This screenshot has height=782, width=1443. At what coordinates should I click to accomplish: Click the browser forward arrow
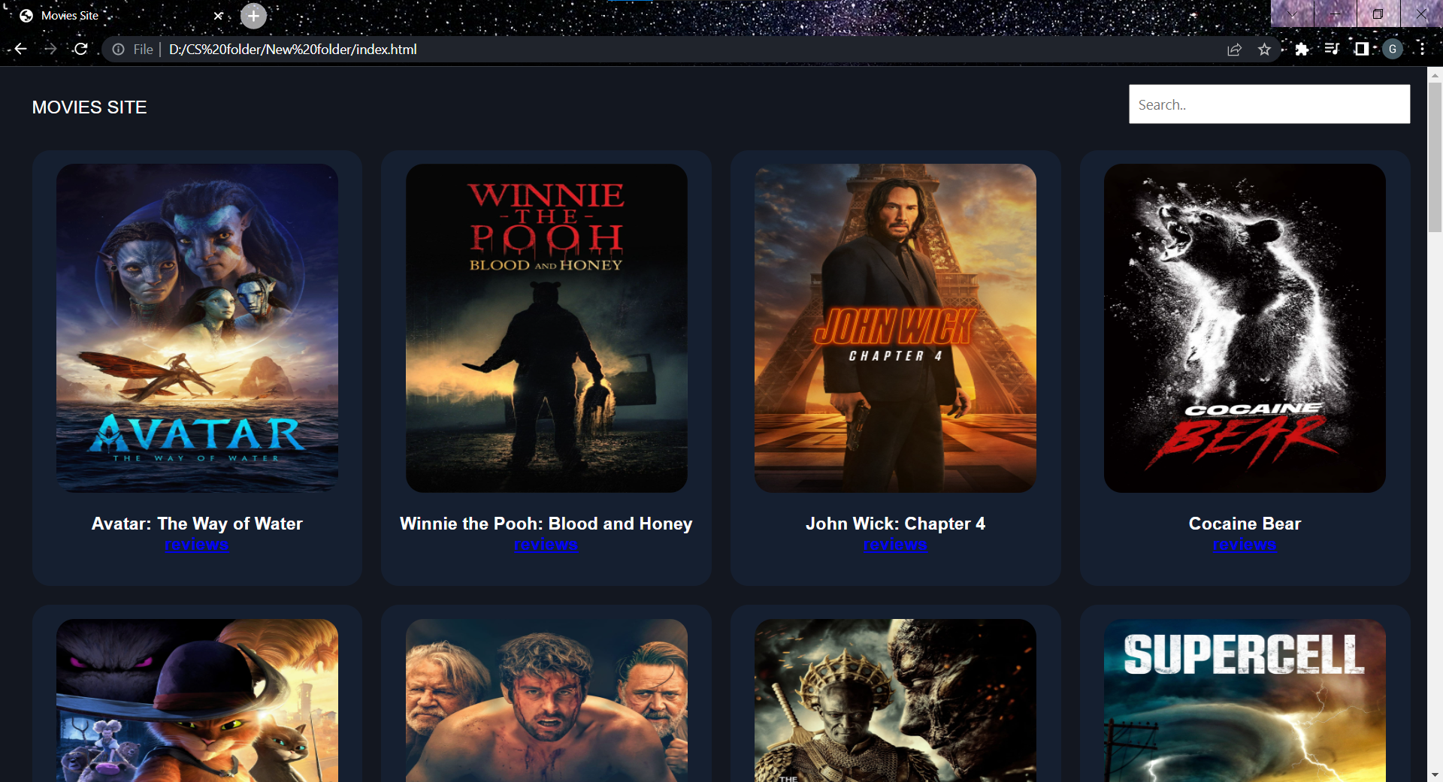click(50, 49)
